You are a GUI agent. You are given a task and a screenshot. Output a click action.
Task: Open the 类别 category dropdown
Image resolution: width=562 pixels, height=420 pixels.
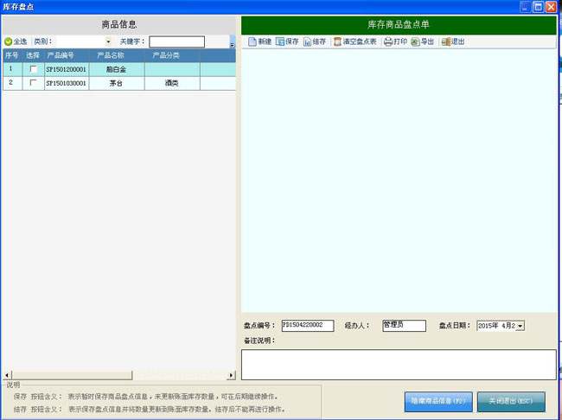point(108,41)
